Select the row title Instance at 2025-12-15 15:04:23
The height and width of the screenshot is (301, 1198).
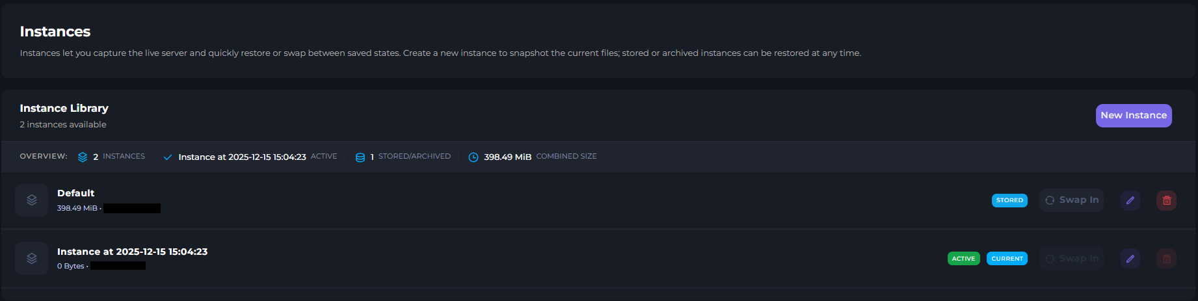click(x=132, y=252)
